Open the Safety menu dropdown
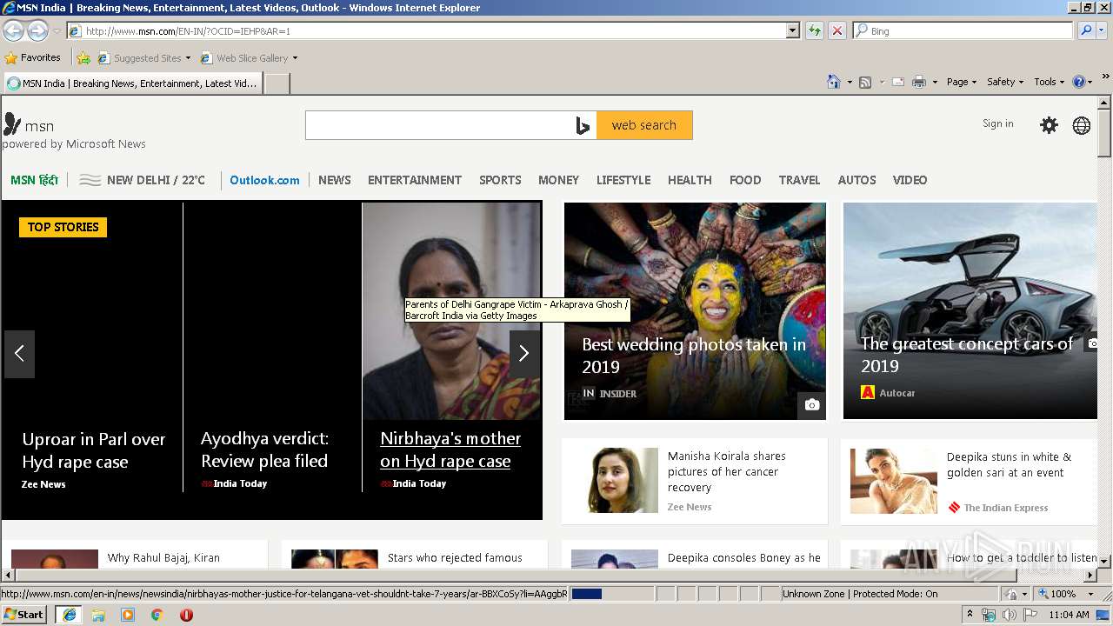This screenshot has width=1113, height=626. pos(1005,82)
